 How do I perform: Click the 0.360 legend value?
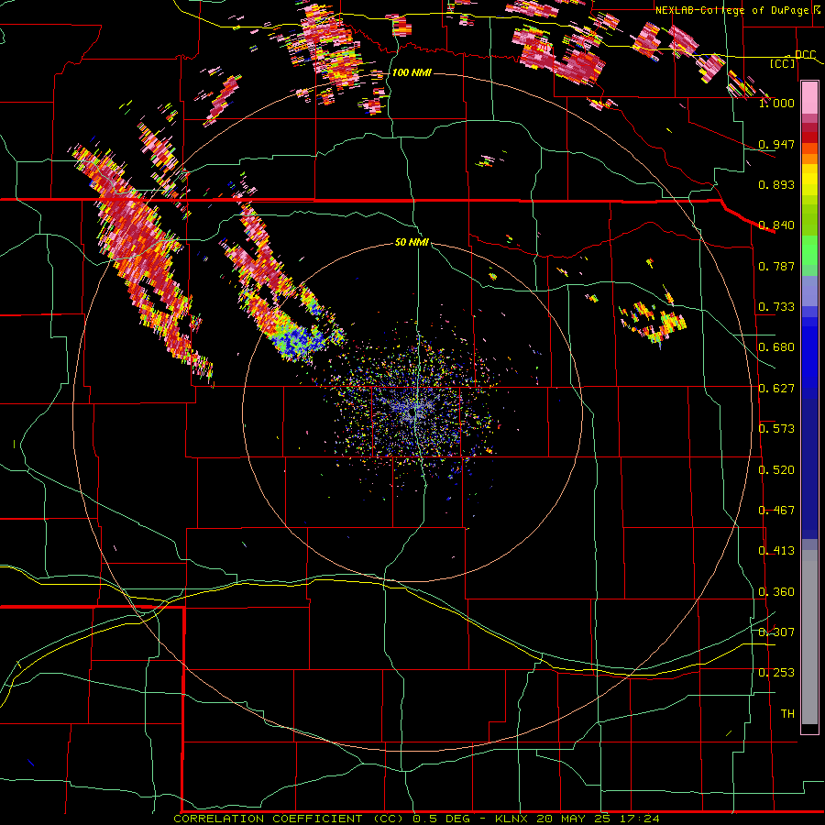pos(776,592)
